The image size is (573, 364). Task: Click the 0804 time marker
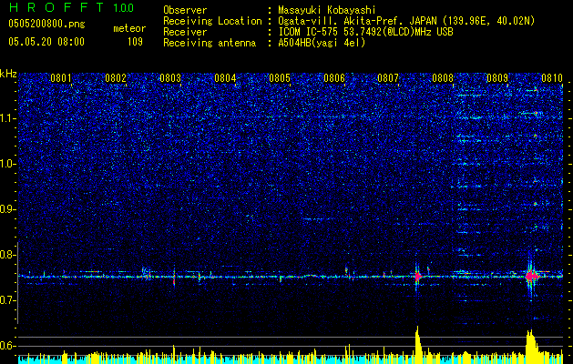click(225, 78)
